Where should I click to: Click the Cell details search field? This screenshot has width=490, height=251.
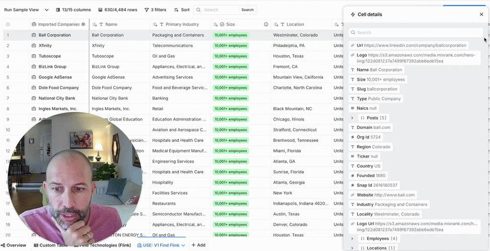[x=416, y=32]
